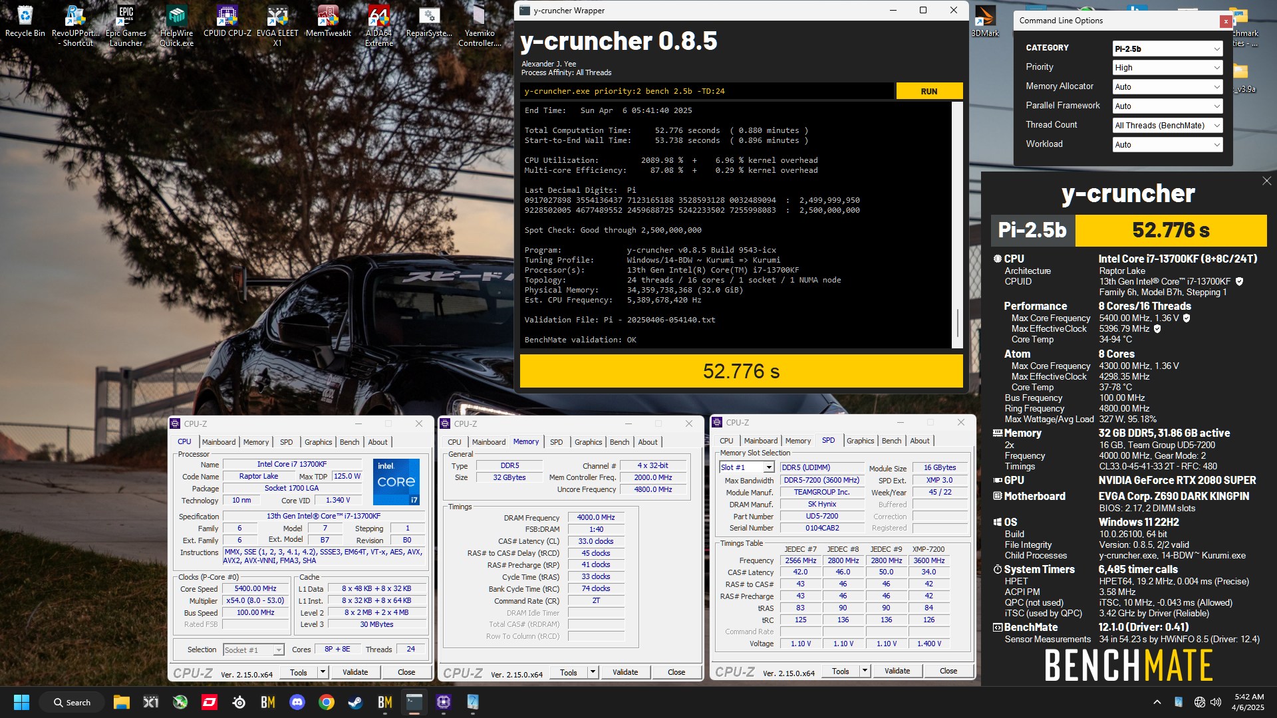Switch to Memory tab in right CPU-Z window
This screenshot has height=718, width=1277.
tap(798, 441)
